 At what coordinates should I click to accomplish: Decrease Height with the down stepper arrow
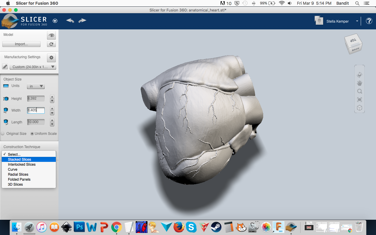point(52,101)
